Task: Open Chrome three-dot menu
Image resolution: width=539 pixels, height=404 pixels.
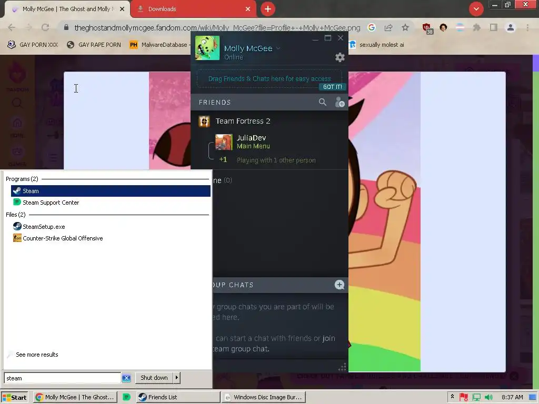Action: (x=527, y=27)
